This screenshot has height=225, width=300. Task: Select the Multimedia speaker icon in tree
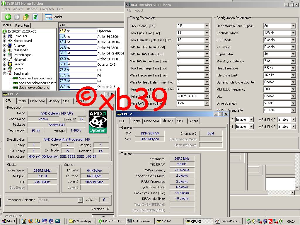tap(10, 50)
